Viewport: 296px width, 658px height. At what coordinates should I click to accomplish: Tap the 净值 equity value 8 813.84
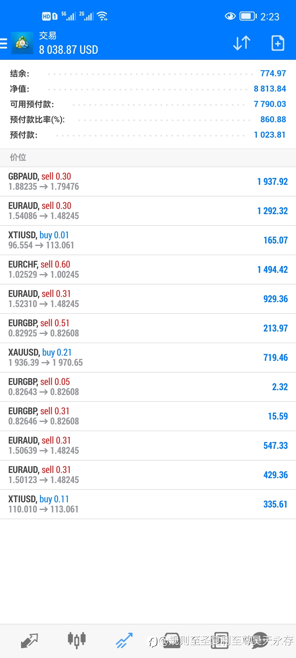[270, 89]
